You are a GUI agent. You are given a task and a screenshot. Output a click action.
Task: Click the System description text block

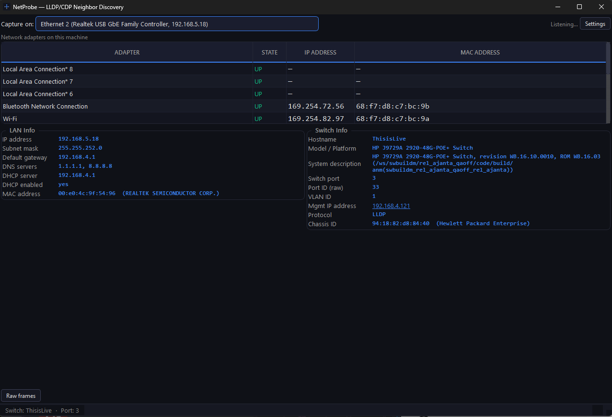coord(486,163)
